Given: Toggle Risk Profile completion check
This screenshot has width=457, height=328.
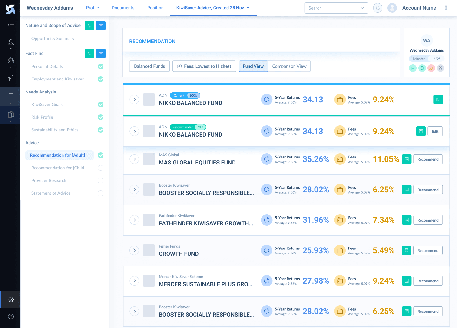Looking at the screenshot, I should click(x=101, y=117).
